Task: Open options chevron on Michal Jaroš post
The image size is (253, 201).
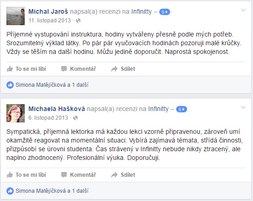Action: point(243,11)
